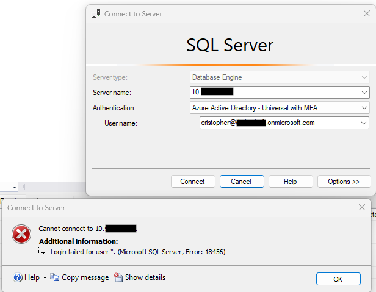
Task: Click the Connect to Server title bar icon
Action: click(96, 13)
